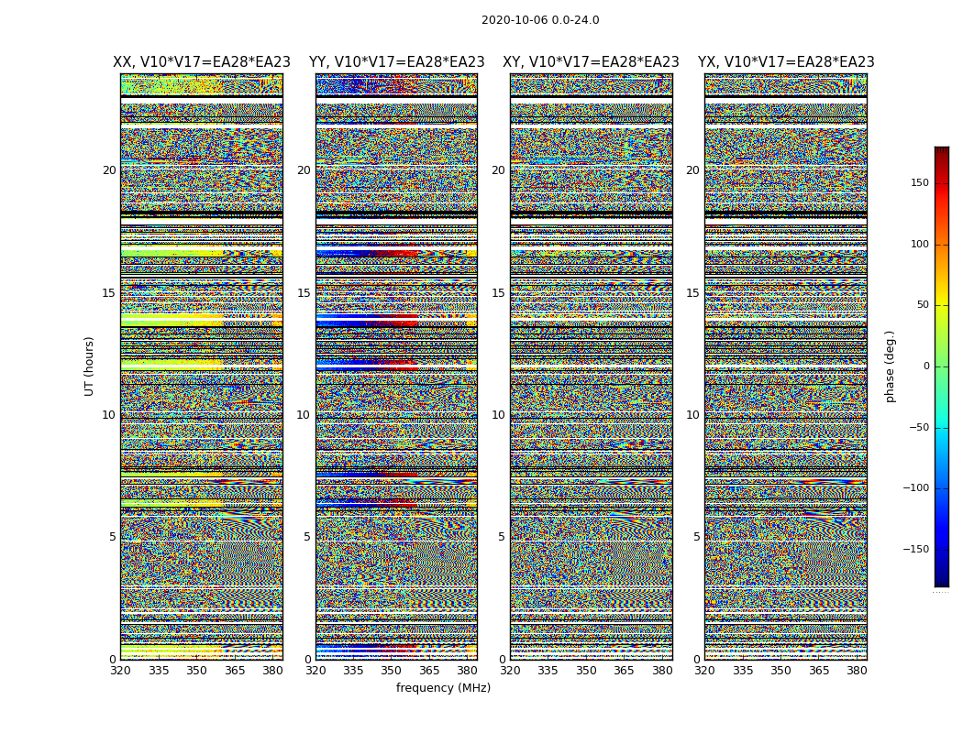
Task: Click the XX panel x-axis tick 320
Action: [120, 671]
